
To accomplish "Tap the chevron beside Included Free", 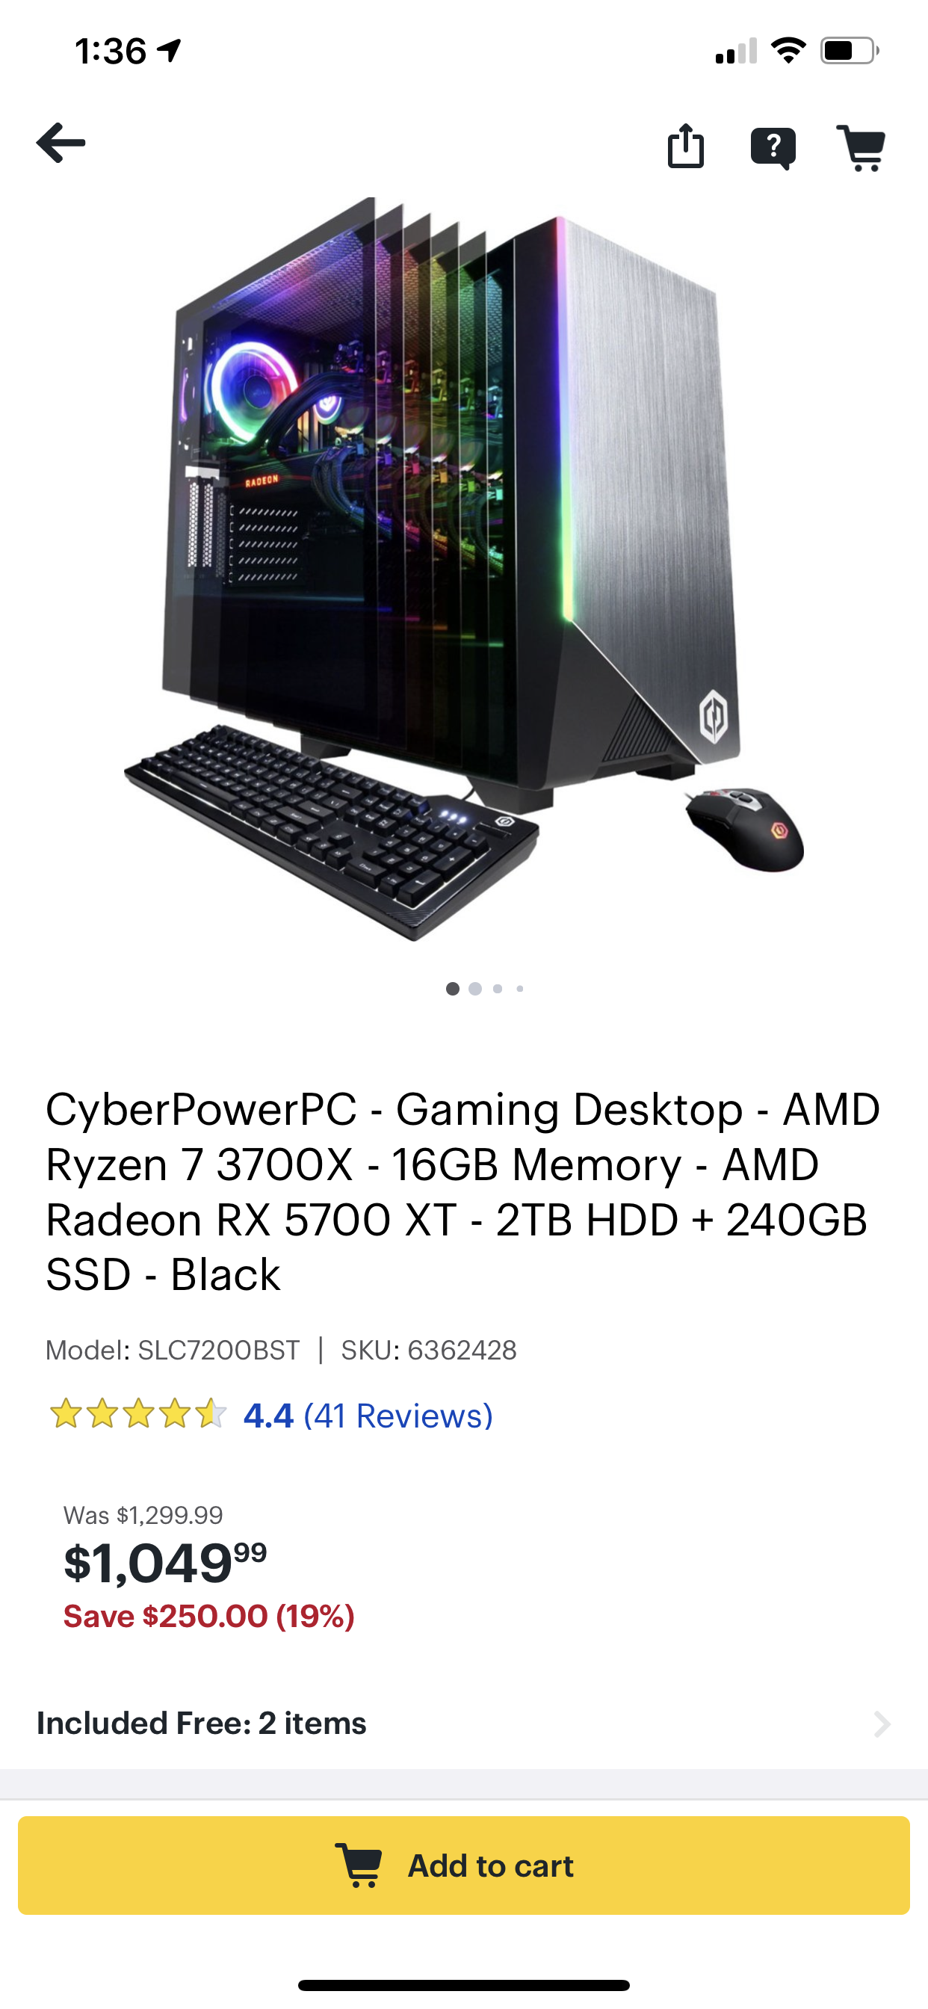I will pyautogui.click(x=882, y=1724).
